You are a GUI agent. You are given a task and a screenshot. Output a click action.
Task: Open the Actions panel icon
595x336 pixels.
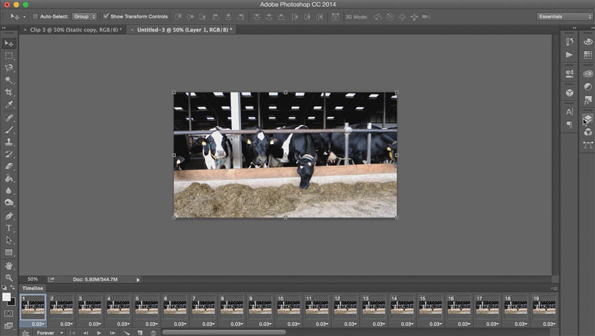pos(569,55)
